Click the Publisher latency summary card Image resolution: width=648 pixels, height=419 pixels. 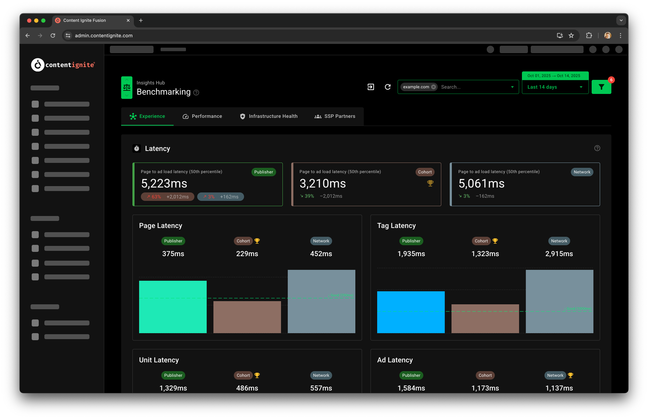[x=208, y=184]
